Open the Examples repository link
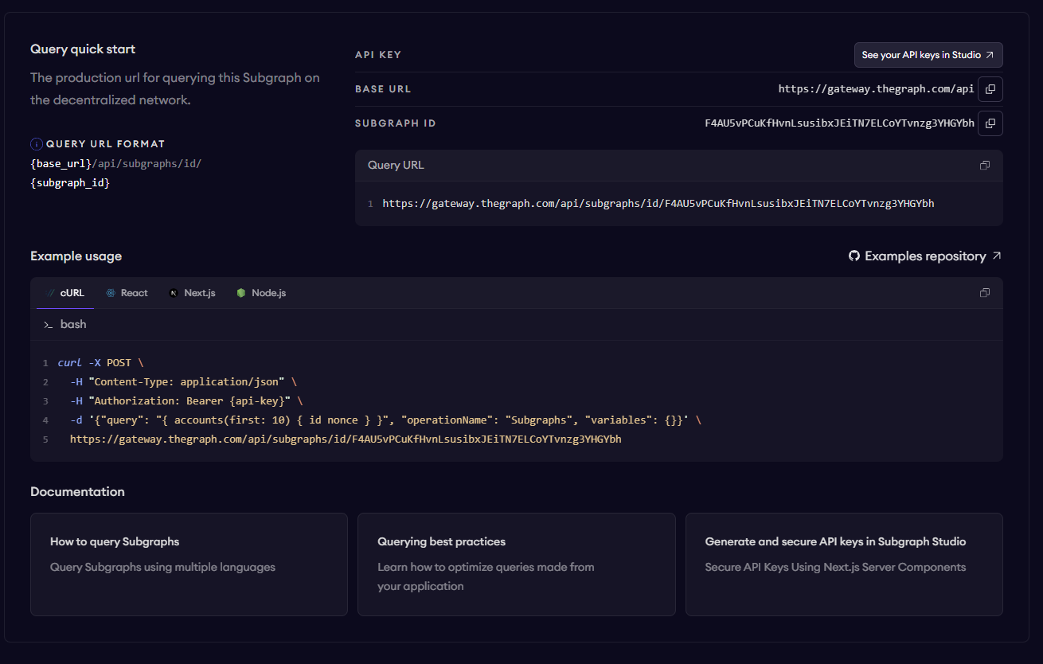Viewport: 1043px width, 664px height. 925,256
